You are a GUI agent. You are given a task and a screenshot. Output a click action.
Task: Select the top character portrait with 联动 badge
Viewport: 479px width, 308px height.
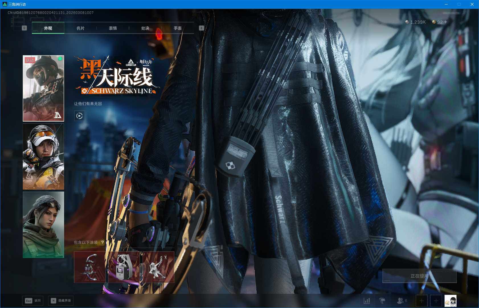pyautogui.click(x=43, y=88)
